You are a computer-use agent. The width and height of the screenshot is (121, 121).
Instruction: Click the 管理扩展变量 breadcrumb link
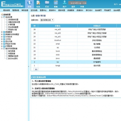click(40, 16)
